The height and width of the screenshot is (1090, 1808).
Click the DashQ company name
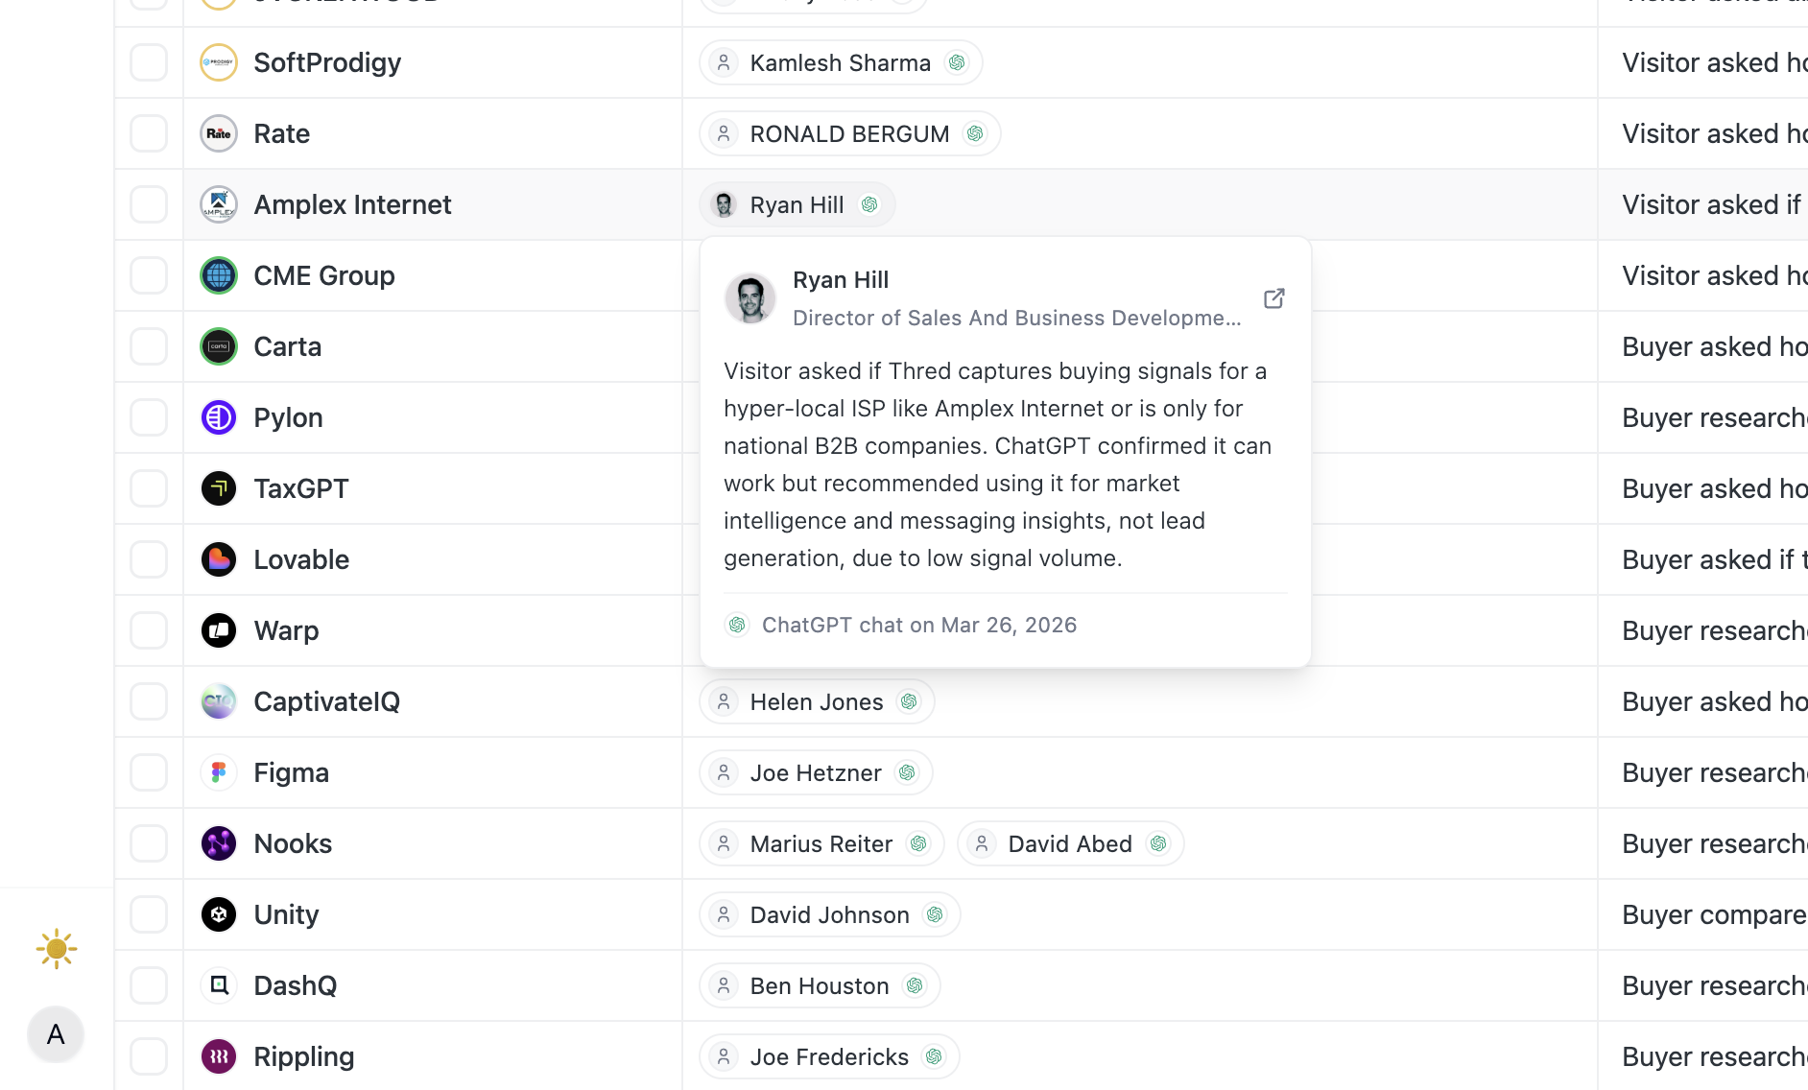pos(296,985)
